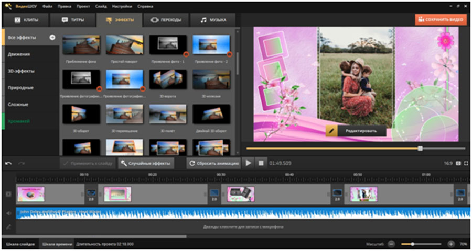The image size is (472, 251).
Task: Switch to the Переходы tab
Action: pos(166,20)
